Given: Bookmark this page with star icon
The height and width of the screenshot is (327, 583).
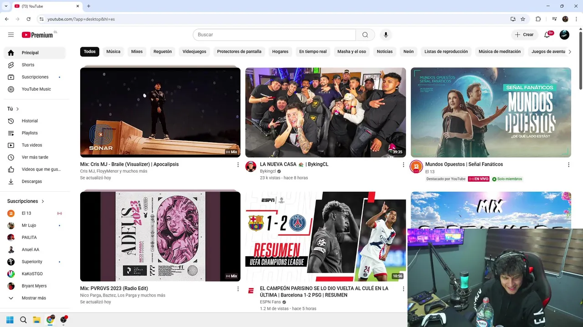Looking at the screenshot, I should click(x=523, y=19).
